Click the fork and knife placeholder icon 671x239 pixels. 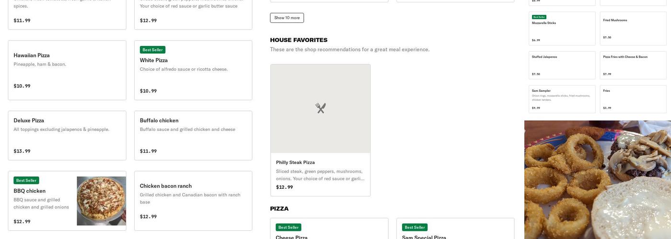pyautogui.click(x=320, y=109)
